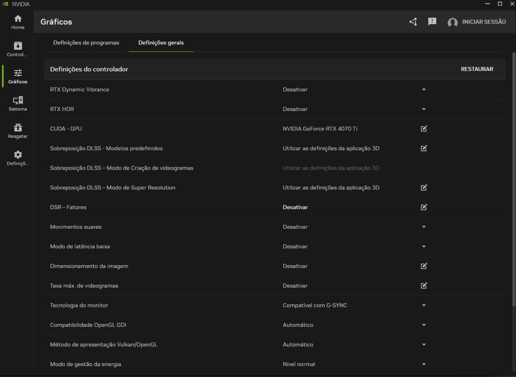The image size is (516, 377).
Task: Open the feedback message icon
Action: pyautogui.click(x=432, y=22)
